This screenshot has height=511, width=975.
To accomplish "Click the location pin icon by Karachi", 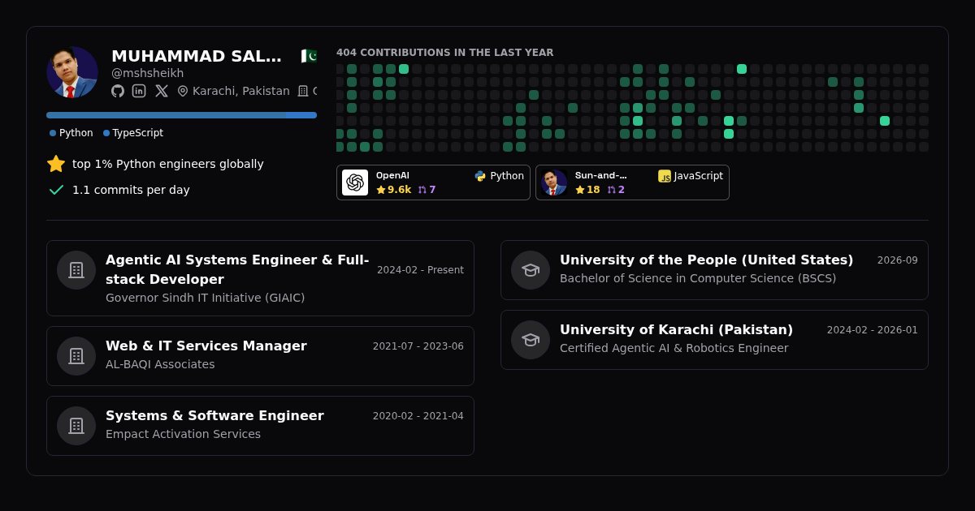I will tap(183, 91).
